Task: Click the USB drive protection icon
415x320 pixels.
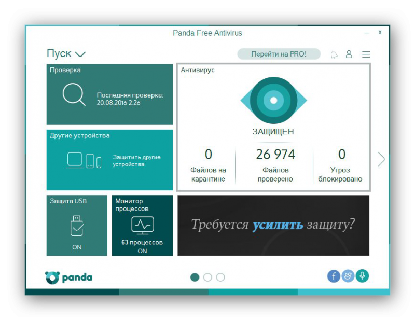Action: pyautogui.click(x=77, y=226)
